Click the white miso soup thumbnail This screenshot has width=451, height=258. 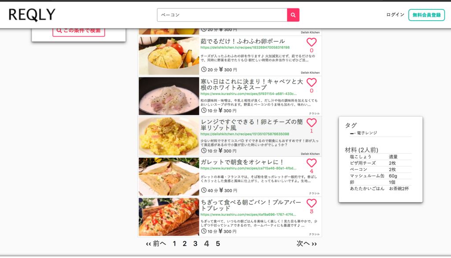click(x=169, y=96)
